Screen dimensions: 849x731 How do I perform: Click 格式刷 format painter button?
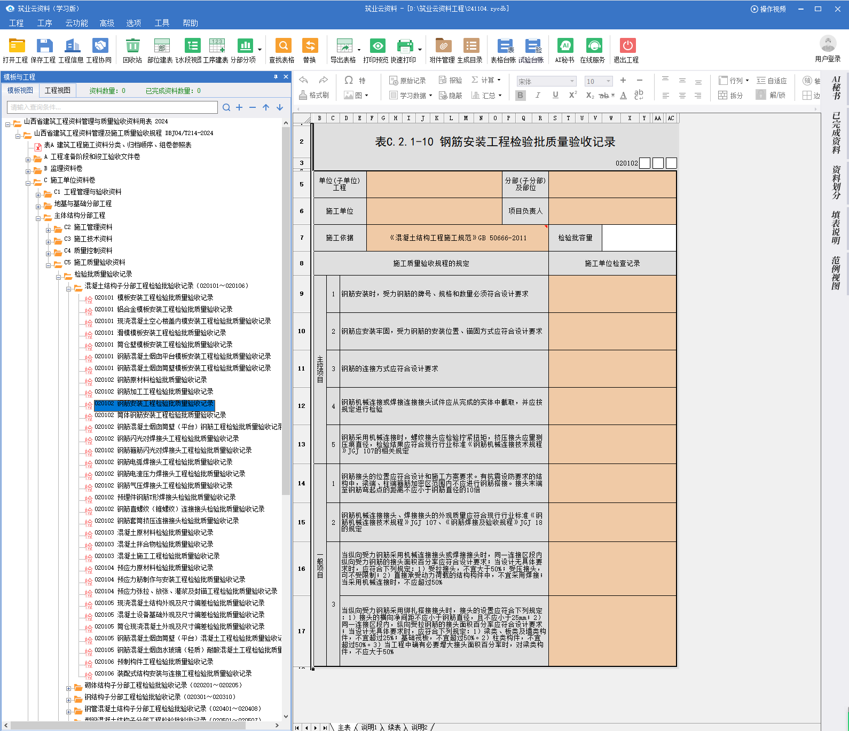click(314, 95)
